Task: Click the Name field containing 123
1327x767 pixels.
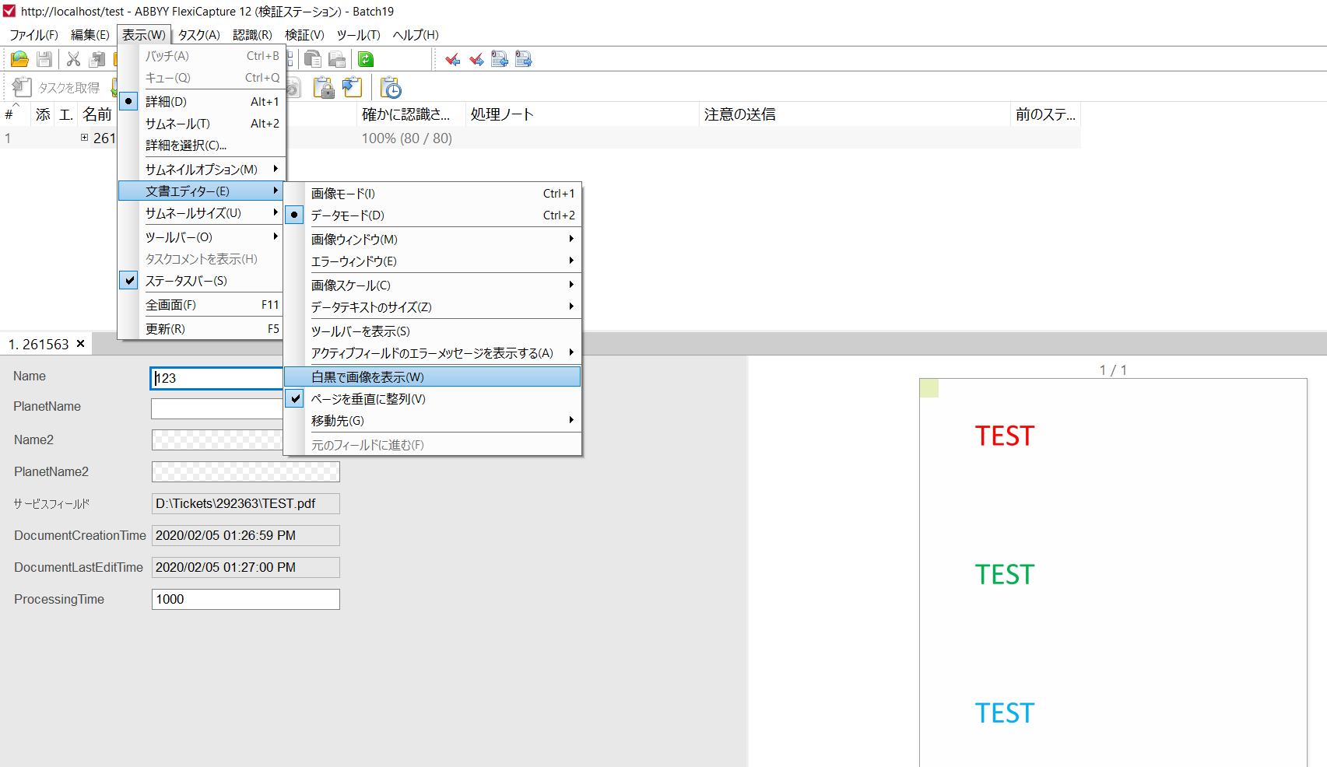Action: click(x=217, y=378)
